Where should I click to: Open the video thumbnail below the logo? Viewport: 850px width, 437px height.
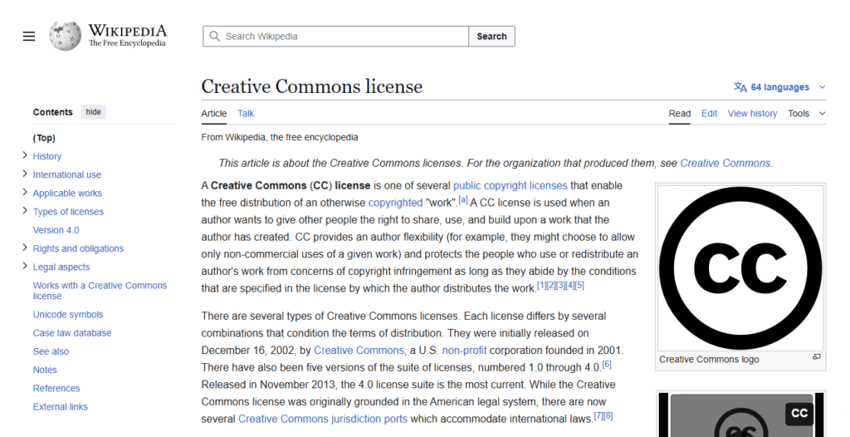pyautogui.click(x=740, y=415)
